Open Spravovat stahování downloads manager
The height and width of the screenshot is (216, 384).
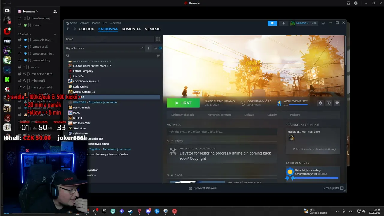tap(202, 188)
